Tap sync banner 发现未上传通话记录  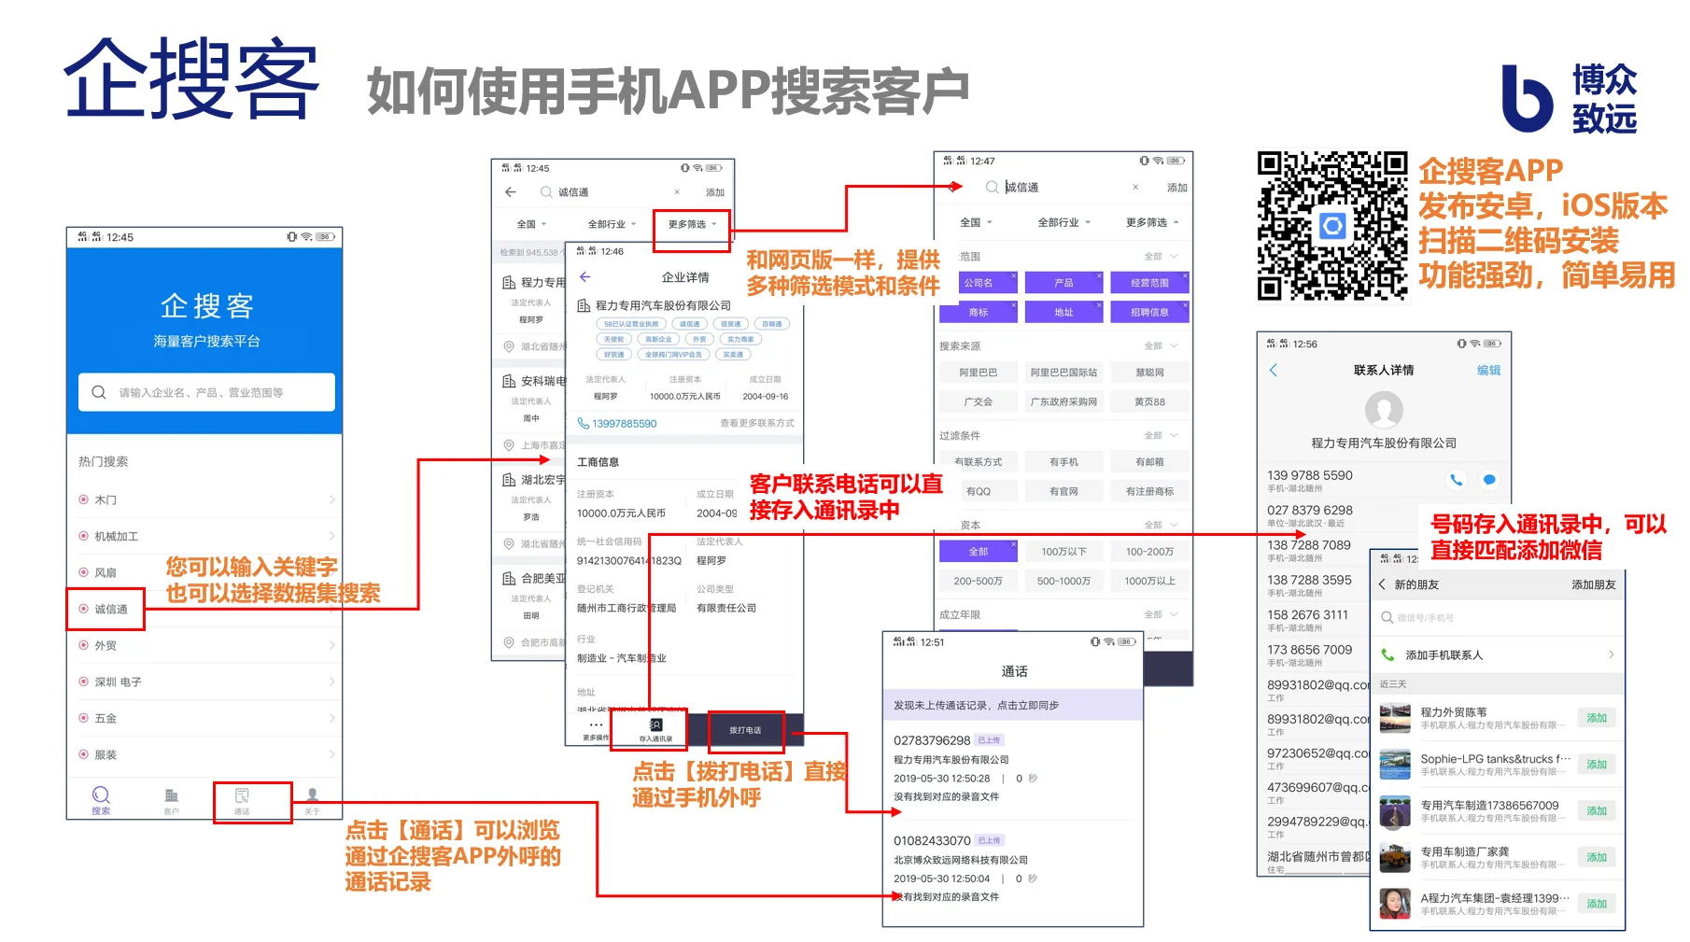coord(1013,705)
